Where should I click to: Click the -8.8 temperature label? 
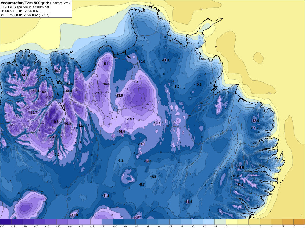pos(256,143)
